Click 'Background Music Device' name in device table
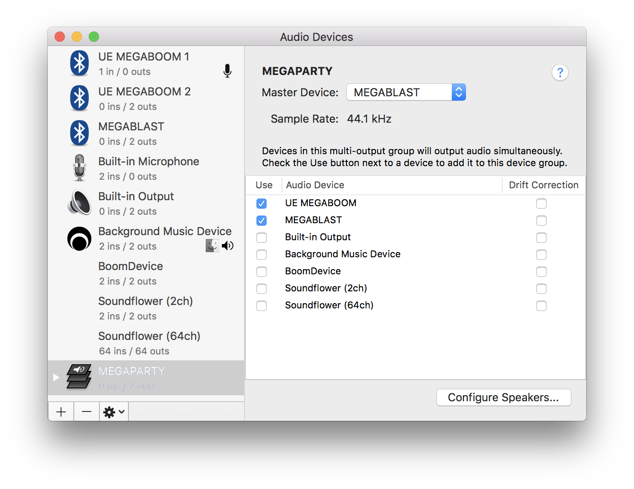Image resolution: width=634 pixels, height=489 pixels. 343,254
